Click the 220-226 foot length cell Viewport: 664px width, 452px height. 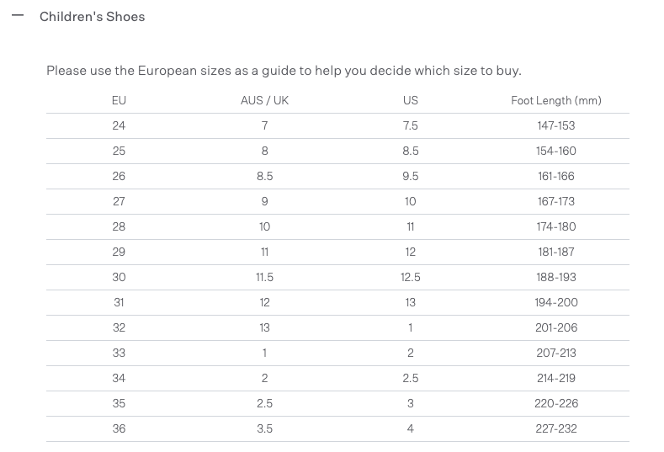click(x=556, y=403)
